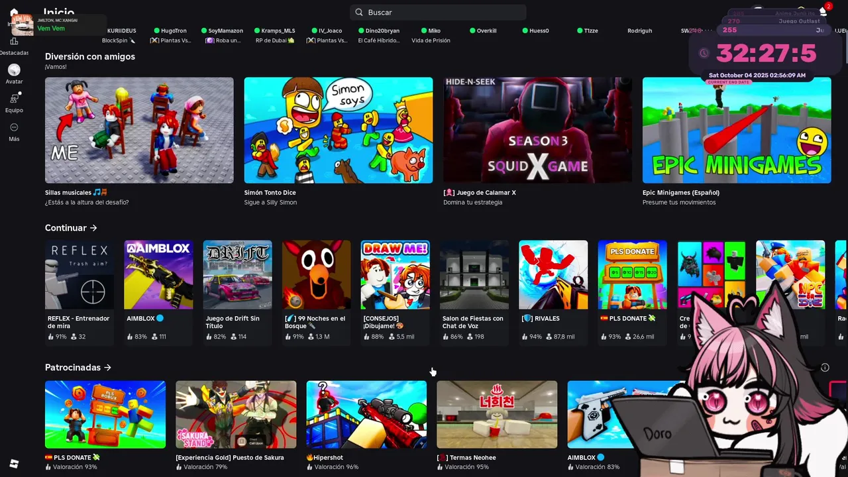Viewport: 848px width, 477px height.
Task: Click the Epic Minigames (Español) title
Action: [x=681, y=193]
